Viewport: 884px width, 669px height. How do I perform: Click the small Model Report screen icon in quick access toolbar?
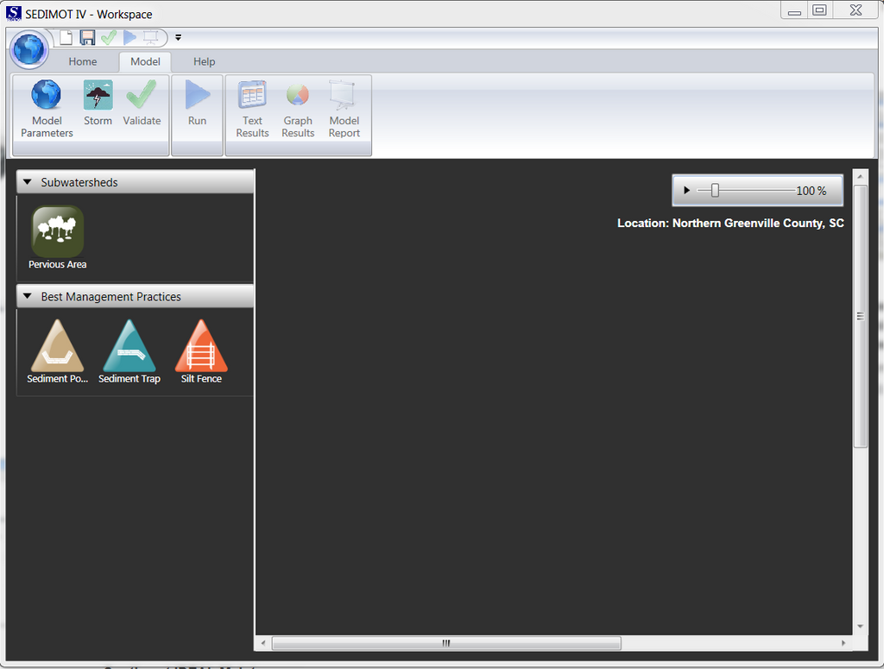pos(150,38)
